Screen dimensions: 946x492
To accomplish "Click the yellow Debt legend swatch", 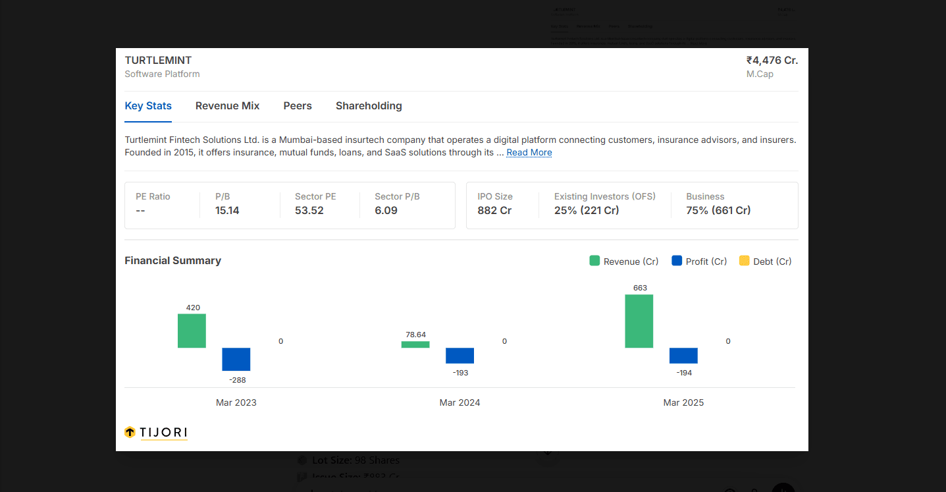I will [x=745, y=261].
